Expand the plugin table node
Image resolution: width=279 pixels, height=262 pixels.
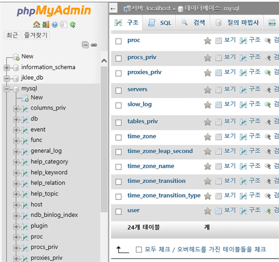click(x=16, y=227)
